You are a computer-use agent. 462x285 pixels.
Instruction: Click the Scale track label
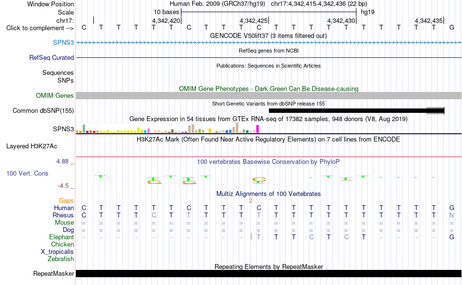[66, 12]
